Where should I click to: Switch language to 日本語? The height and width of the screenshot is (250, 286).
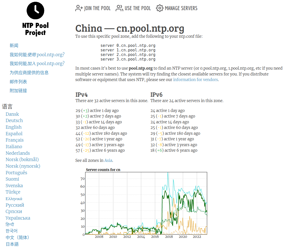12,244
